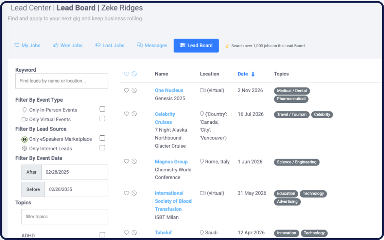This screenshot has width=384, height=240.
Task: Click the Keyword search input field
Action: [x=61, y=81]
